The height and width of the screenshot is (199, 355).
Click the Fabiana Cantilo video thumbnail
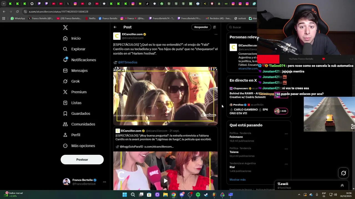click(165, 96)
